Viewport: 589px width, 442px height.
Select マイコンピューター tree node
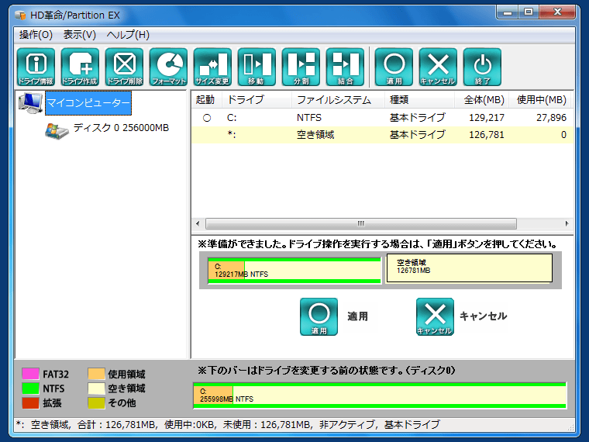point(88,102)
